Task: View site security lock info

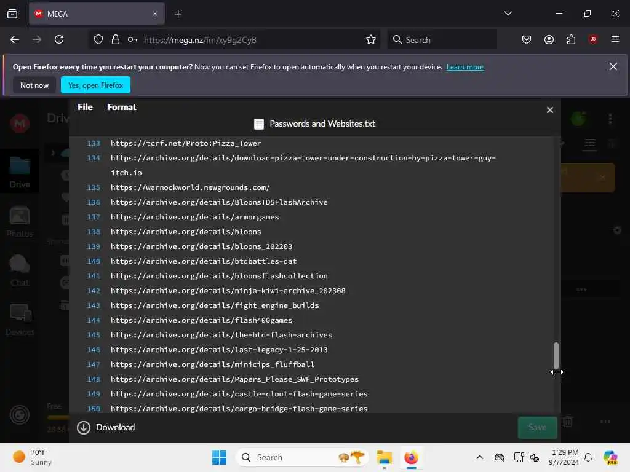Action: [116, 39]
